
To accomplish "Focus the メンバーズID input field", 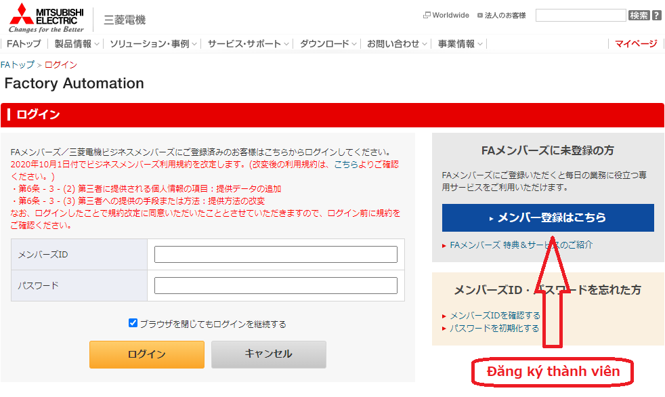I will 276,255.
